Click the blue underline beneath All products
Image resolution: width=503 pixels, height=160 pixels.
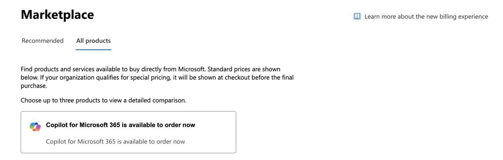[93, 50]
